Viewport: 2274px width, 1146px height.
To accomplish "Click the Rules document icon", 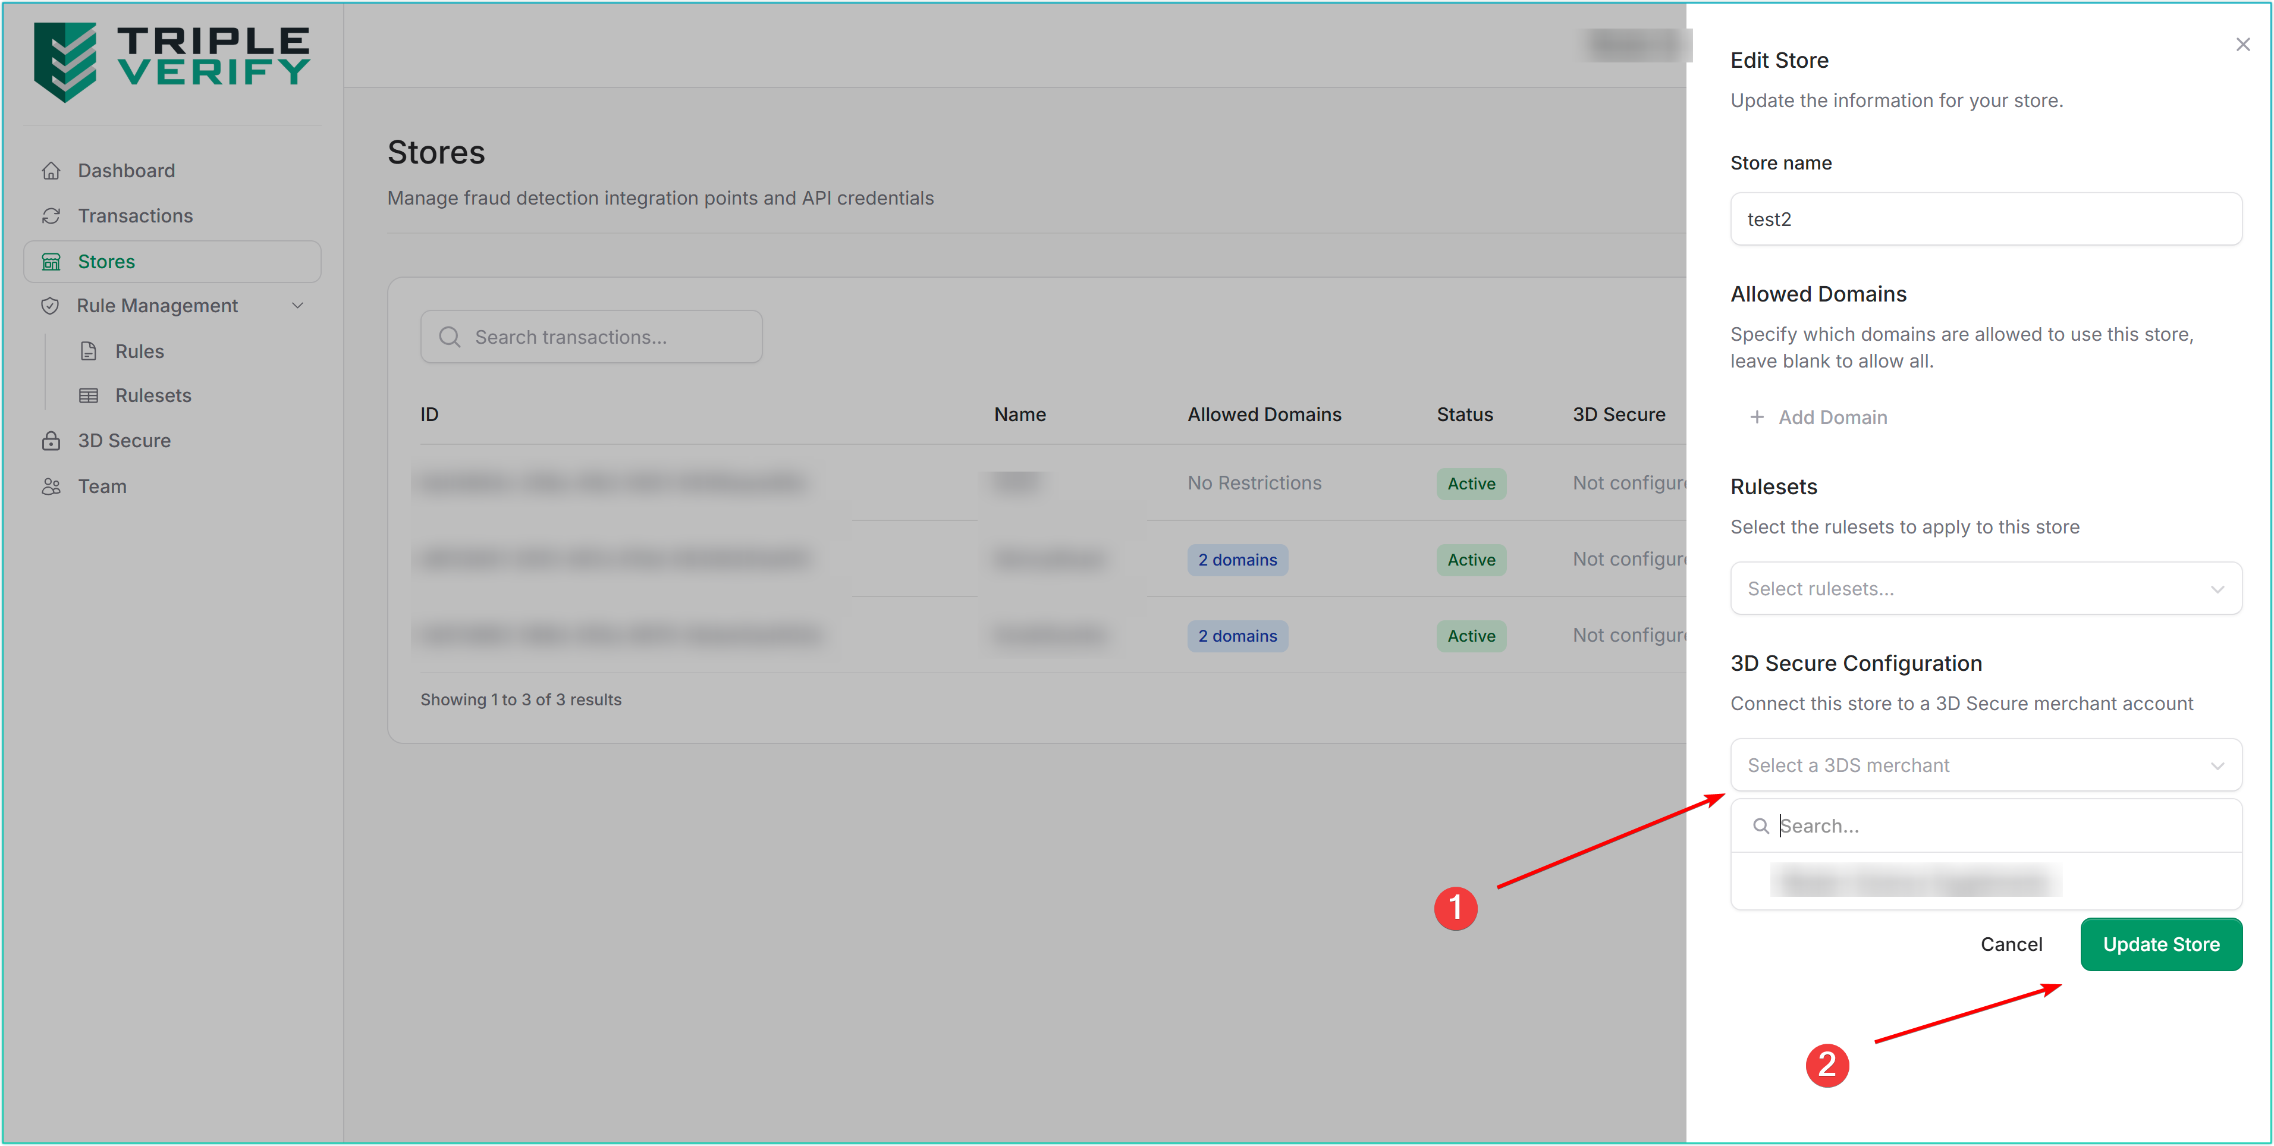I will [88, 351].
